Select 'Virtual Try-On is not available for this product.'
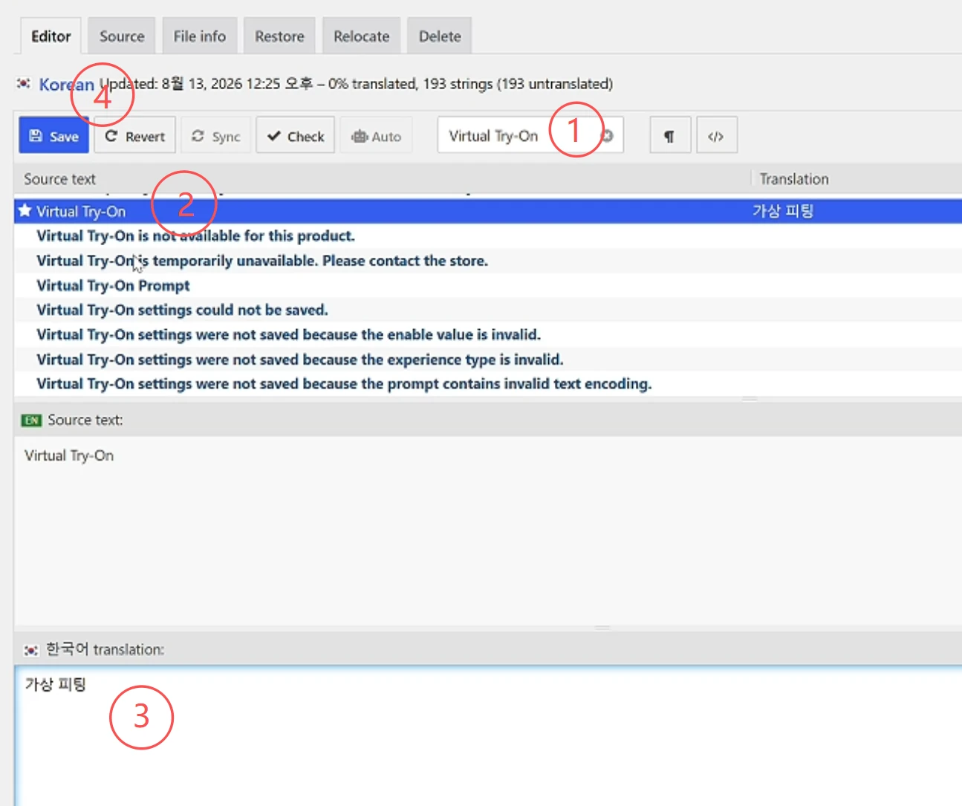 [488, 236]
